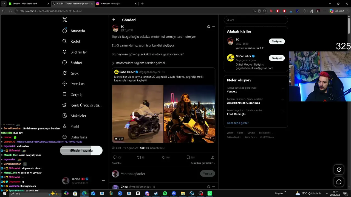The height and width of the screenshot is (197, 351).
Task: Click the browser address bar URL
Action: pyautogui.click(x=51, y=11)
